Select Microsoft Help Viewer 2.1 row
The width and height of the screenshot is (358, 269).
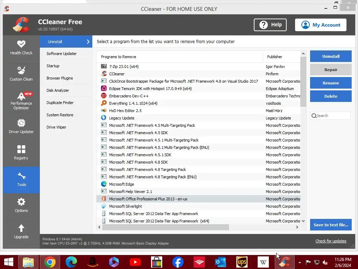tap(199, 192)
